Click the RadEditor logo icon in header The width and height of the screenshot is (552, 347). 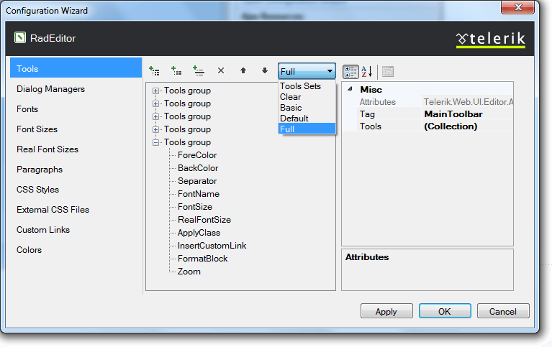[x=20, y=37]
